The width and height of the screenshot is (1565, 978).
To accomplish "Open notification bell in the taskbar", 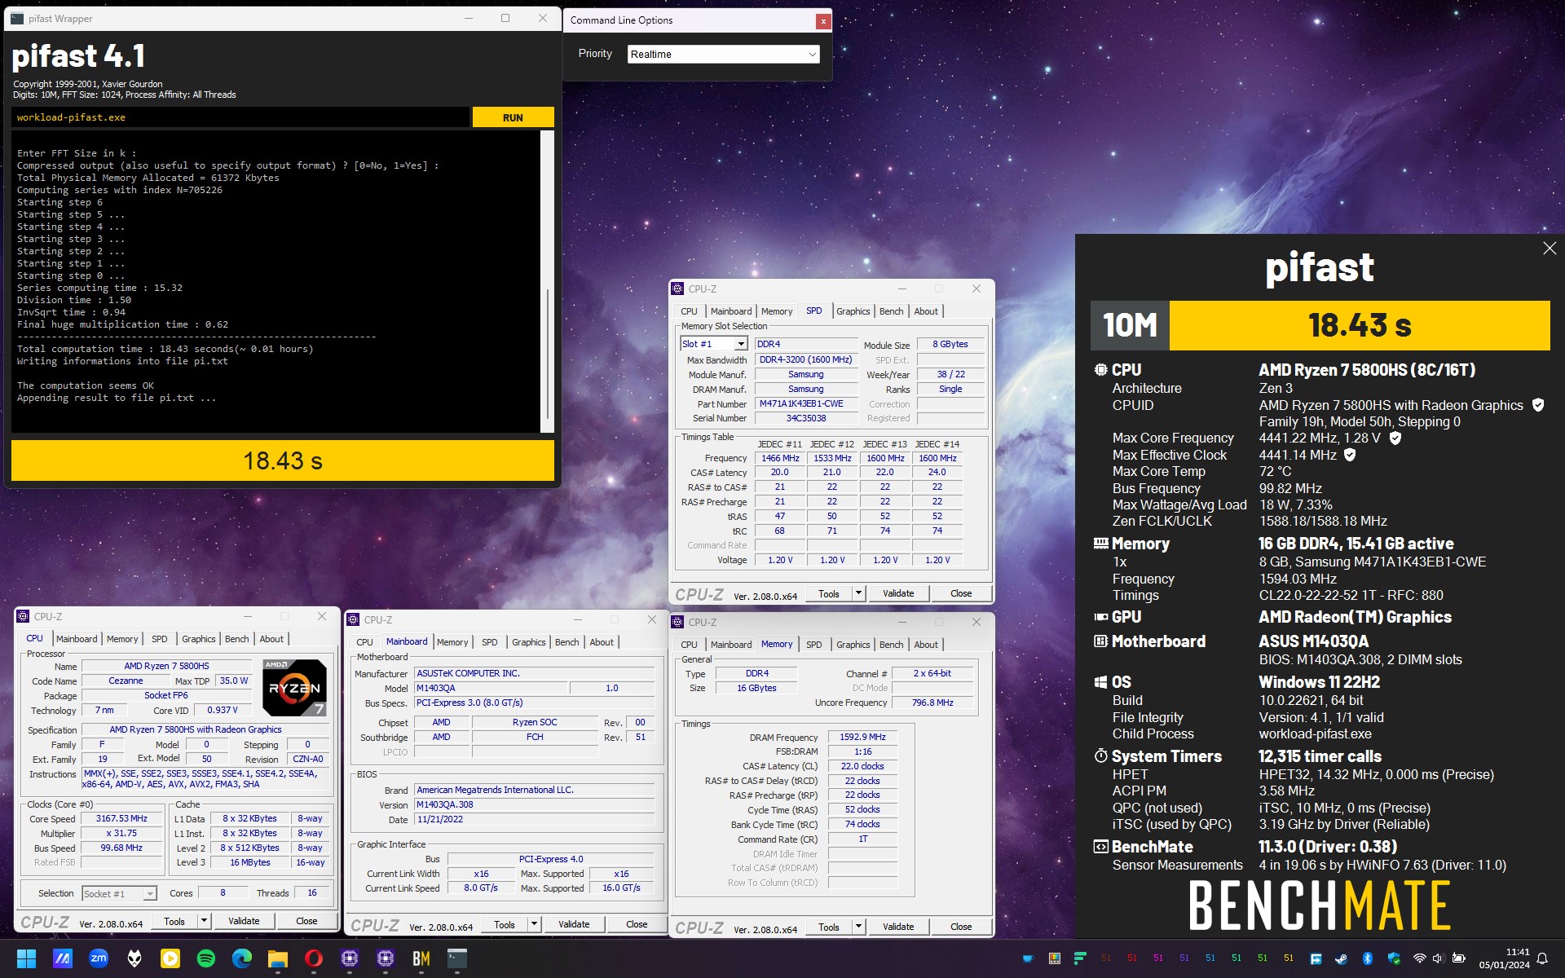I will point(1541,958).
